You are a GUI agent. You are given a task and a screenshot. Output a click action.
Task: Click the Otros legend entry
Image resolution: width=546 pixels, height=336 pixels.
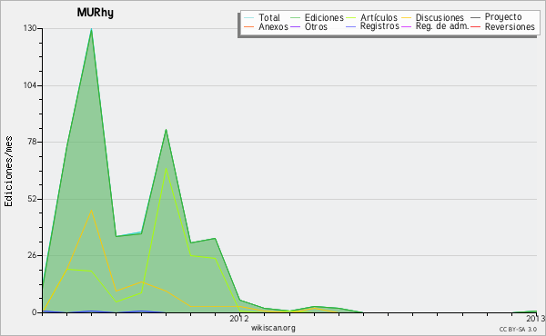tap(316, 26)
